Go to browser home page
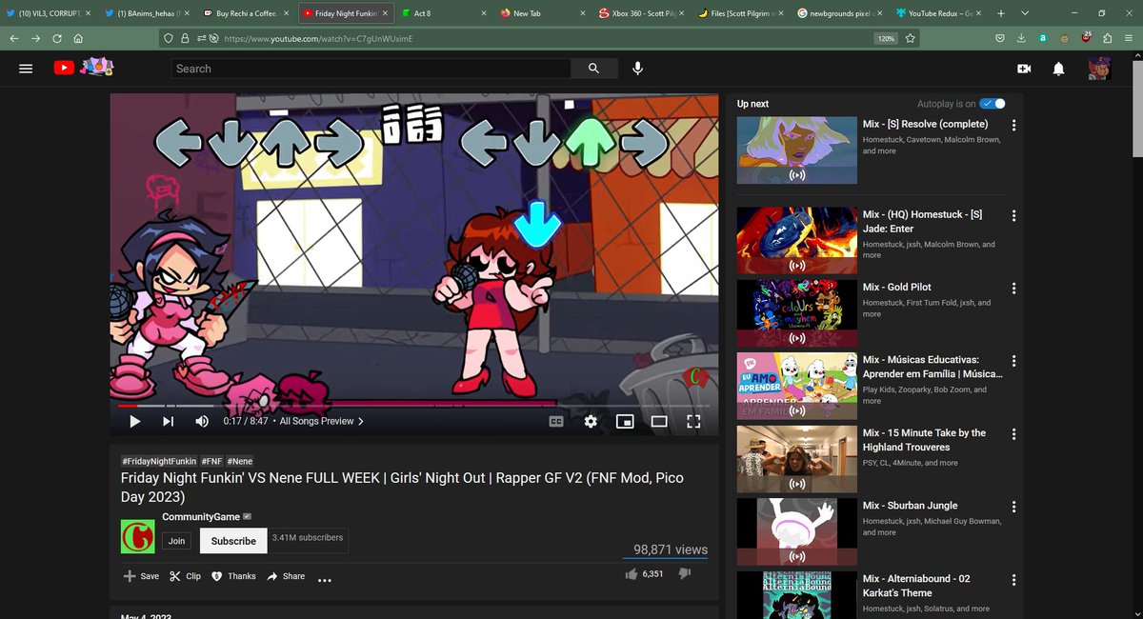The image size is (1143, 619). click(x=78, y=39)
